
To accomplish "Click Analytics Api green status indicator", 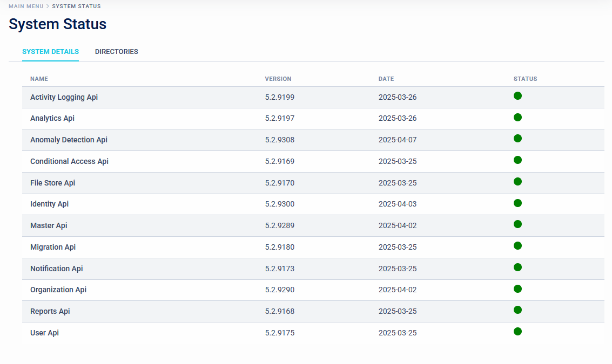I will coord(517,117).
